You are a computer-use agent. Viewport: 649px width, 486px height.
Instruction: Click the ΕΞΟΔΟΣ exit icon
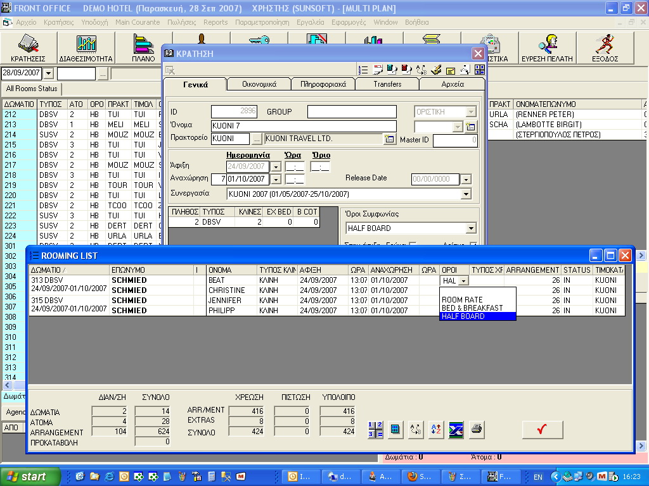click(x=605, y=49)
